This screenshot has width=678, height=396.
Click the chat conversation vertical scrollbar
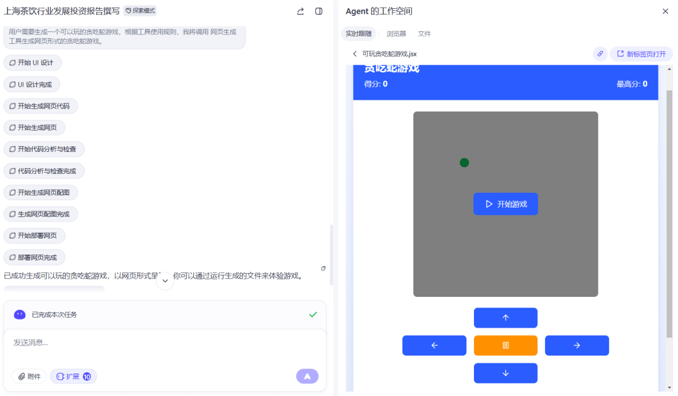pos(331,255)
